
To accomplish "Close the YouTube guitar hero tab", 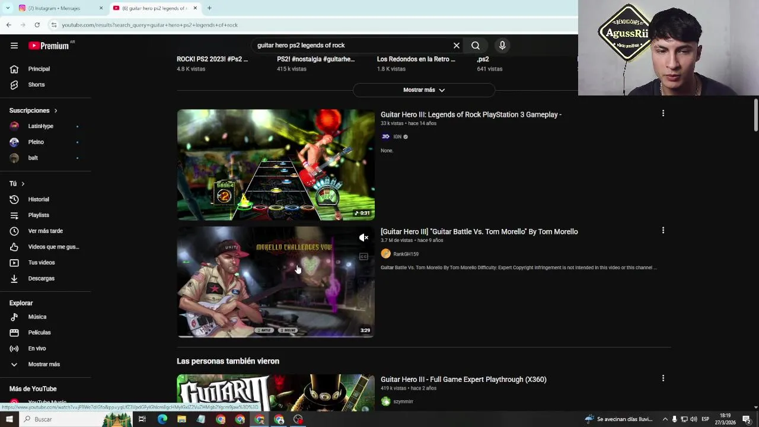I will 195,8.
